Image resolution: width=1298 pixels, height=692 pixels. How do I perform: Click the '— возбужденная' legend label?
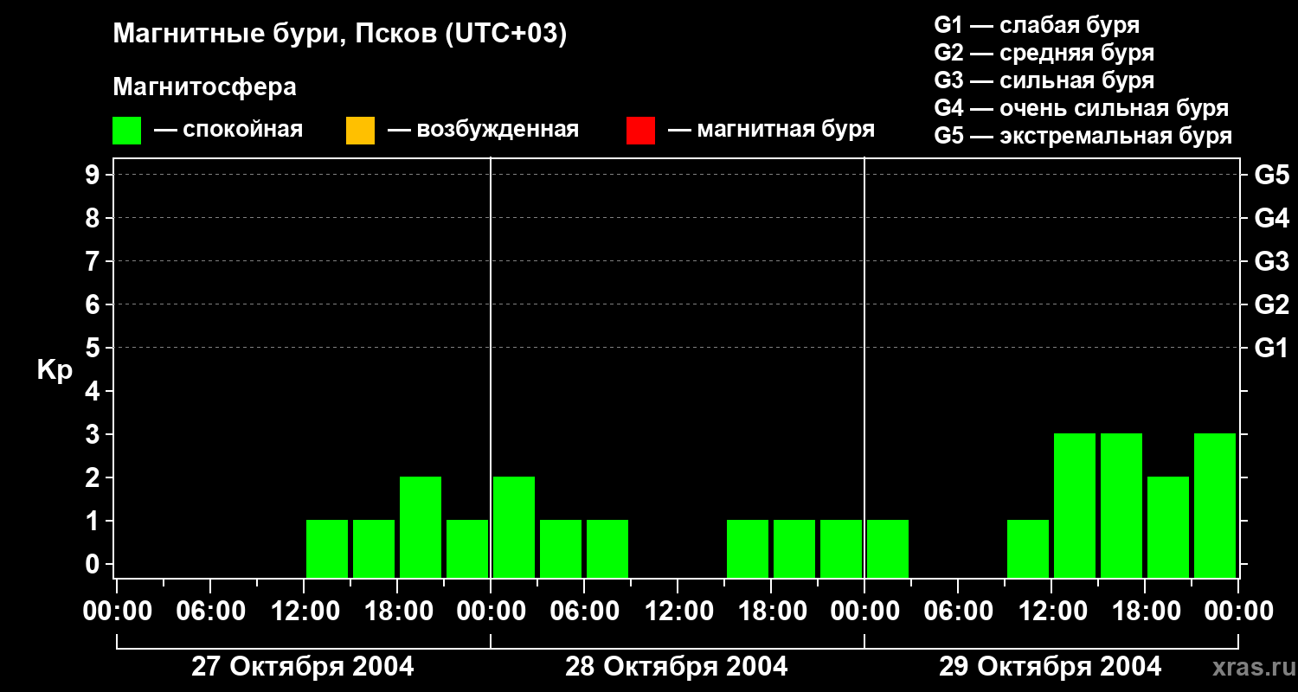point(483,130)
